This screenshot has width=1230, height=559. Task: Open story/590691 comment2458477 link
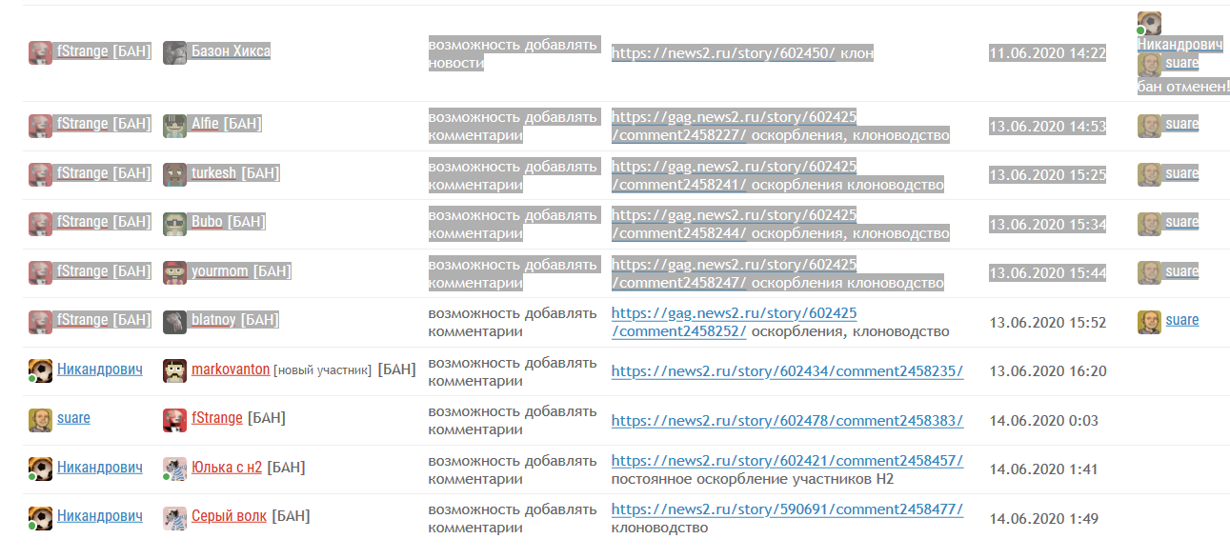click(x=787, y=509)
